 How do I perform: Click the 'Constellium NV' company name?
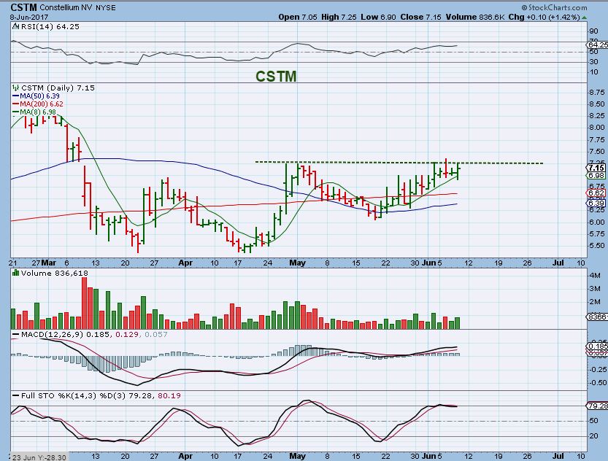tap(66, 8)
